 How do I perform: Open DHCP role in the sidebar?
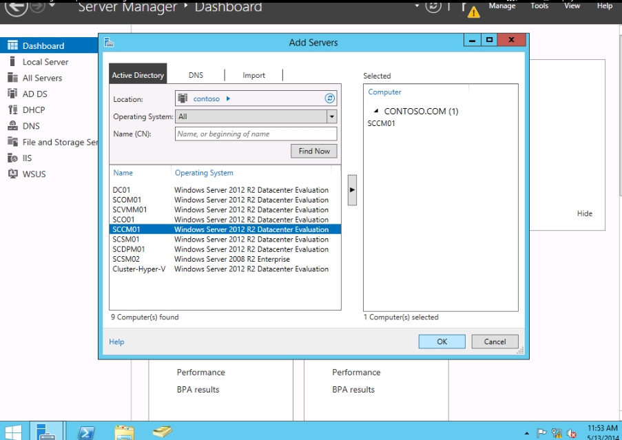click(34, 109)
